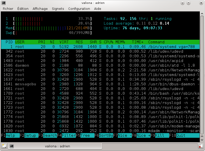
Task: Sort by the USER column header
Action: pyautogui.click(x=20, y=42)
